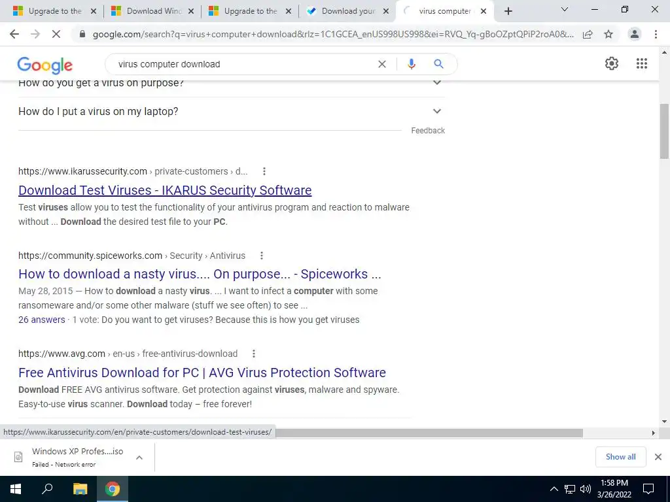The width and height of the screenshot is (670, 502).
Task: Click Show all downloads button
Action: point(620,457)
